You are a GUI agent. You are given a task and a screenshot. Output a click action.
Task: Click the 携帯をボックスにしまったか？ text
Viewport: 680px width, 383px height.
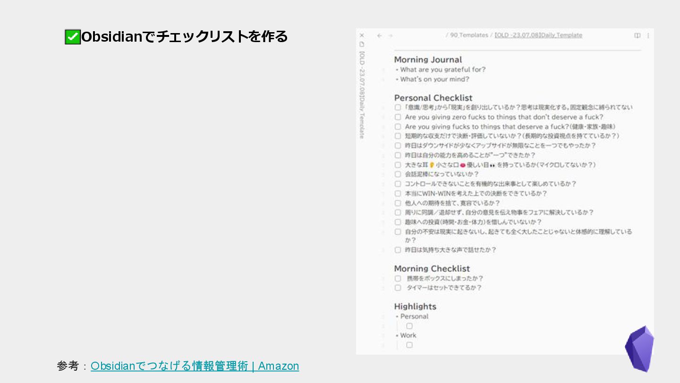[x=445, y=279]
